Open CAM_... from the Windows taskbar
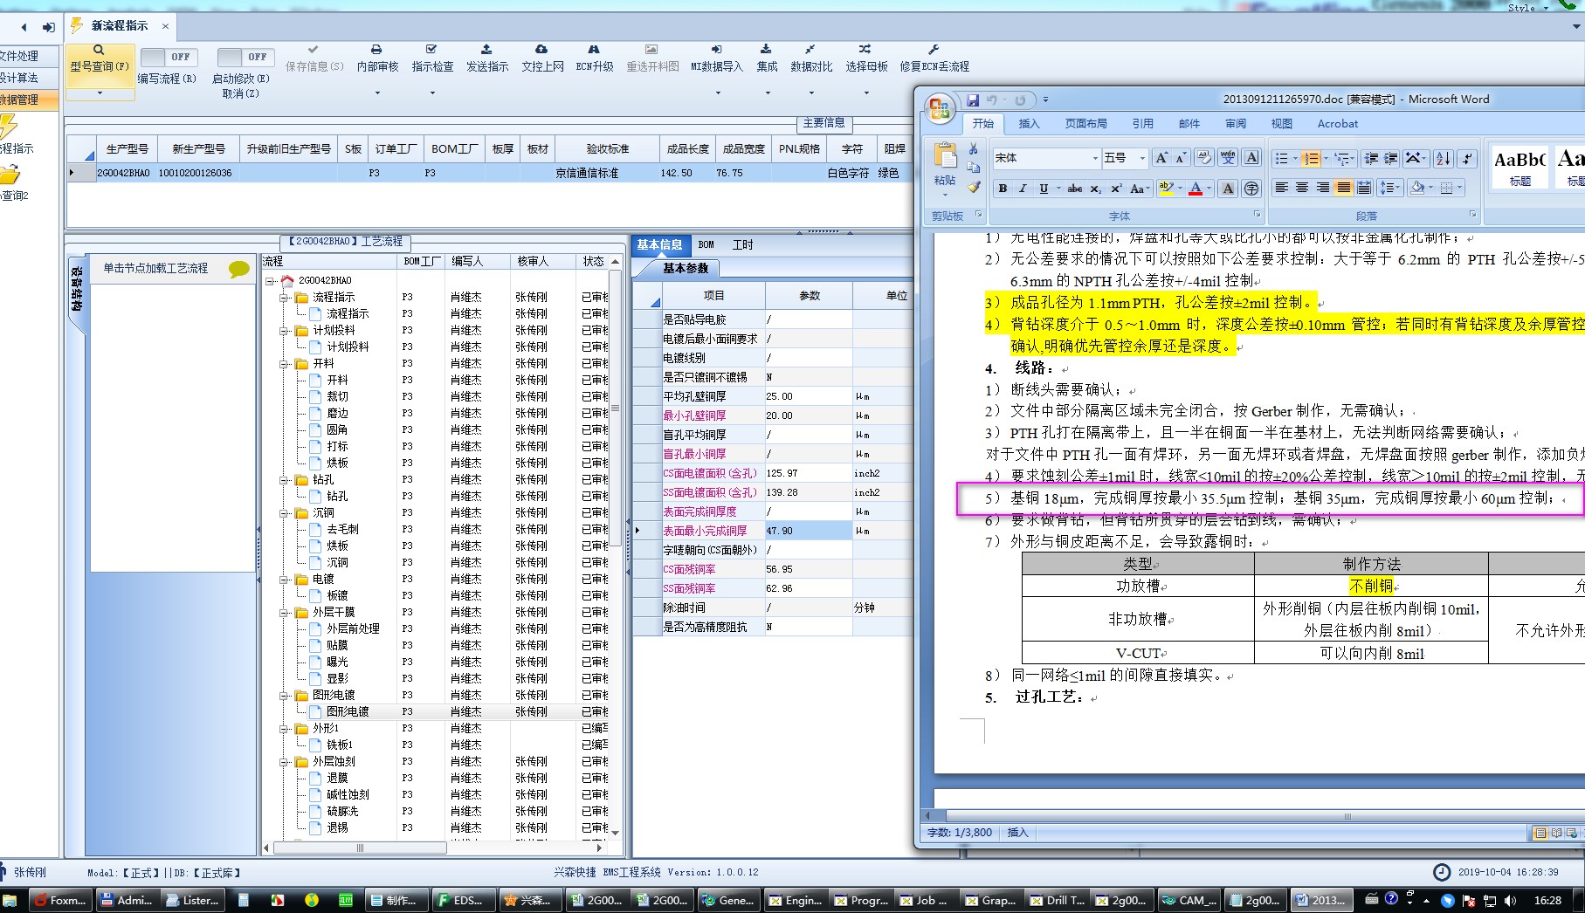The height and width of the screenshot is (913, 1585). (1189, 900)
